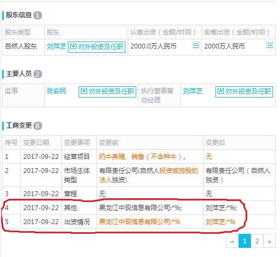Open 刘萍芝 link in 主要人员 section
The width and height of the screenshot is (280, 257).
pos(192,91)
